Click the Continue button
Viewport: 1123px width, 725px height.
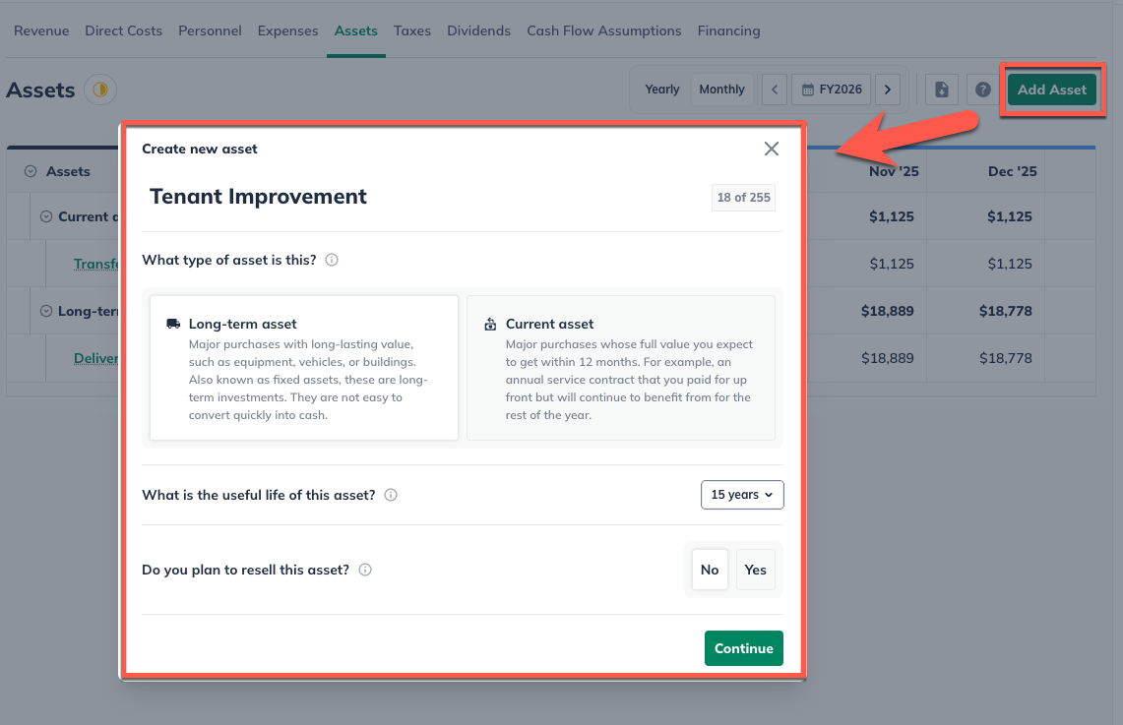(743, 648)
